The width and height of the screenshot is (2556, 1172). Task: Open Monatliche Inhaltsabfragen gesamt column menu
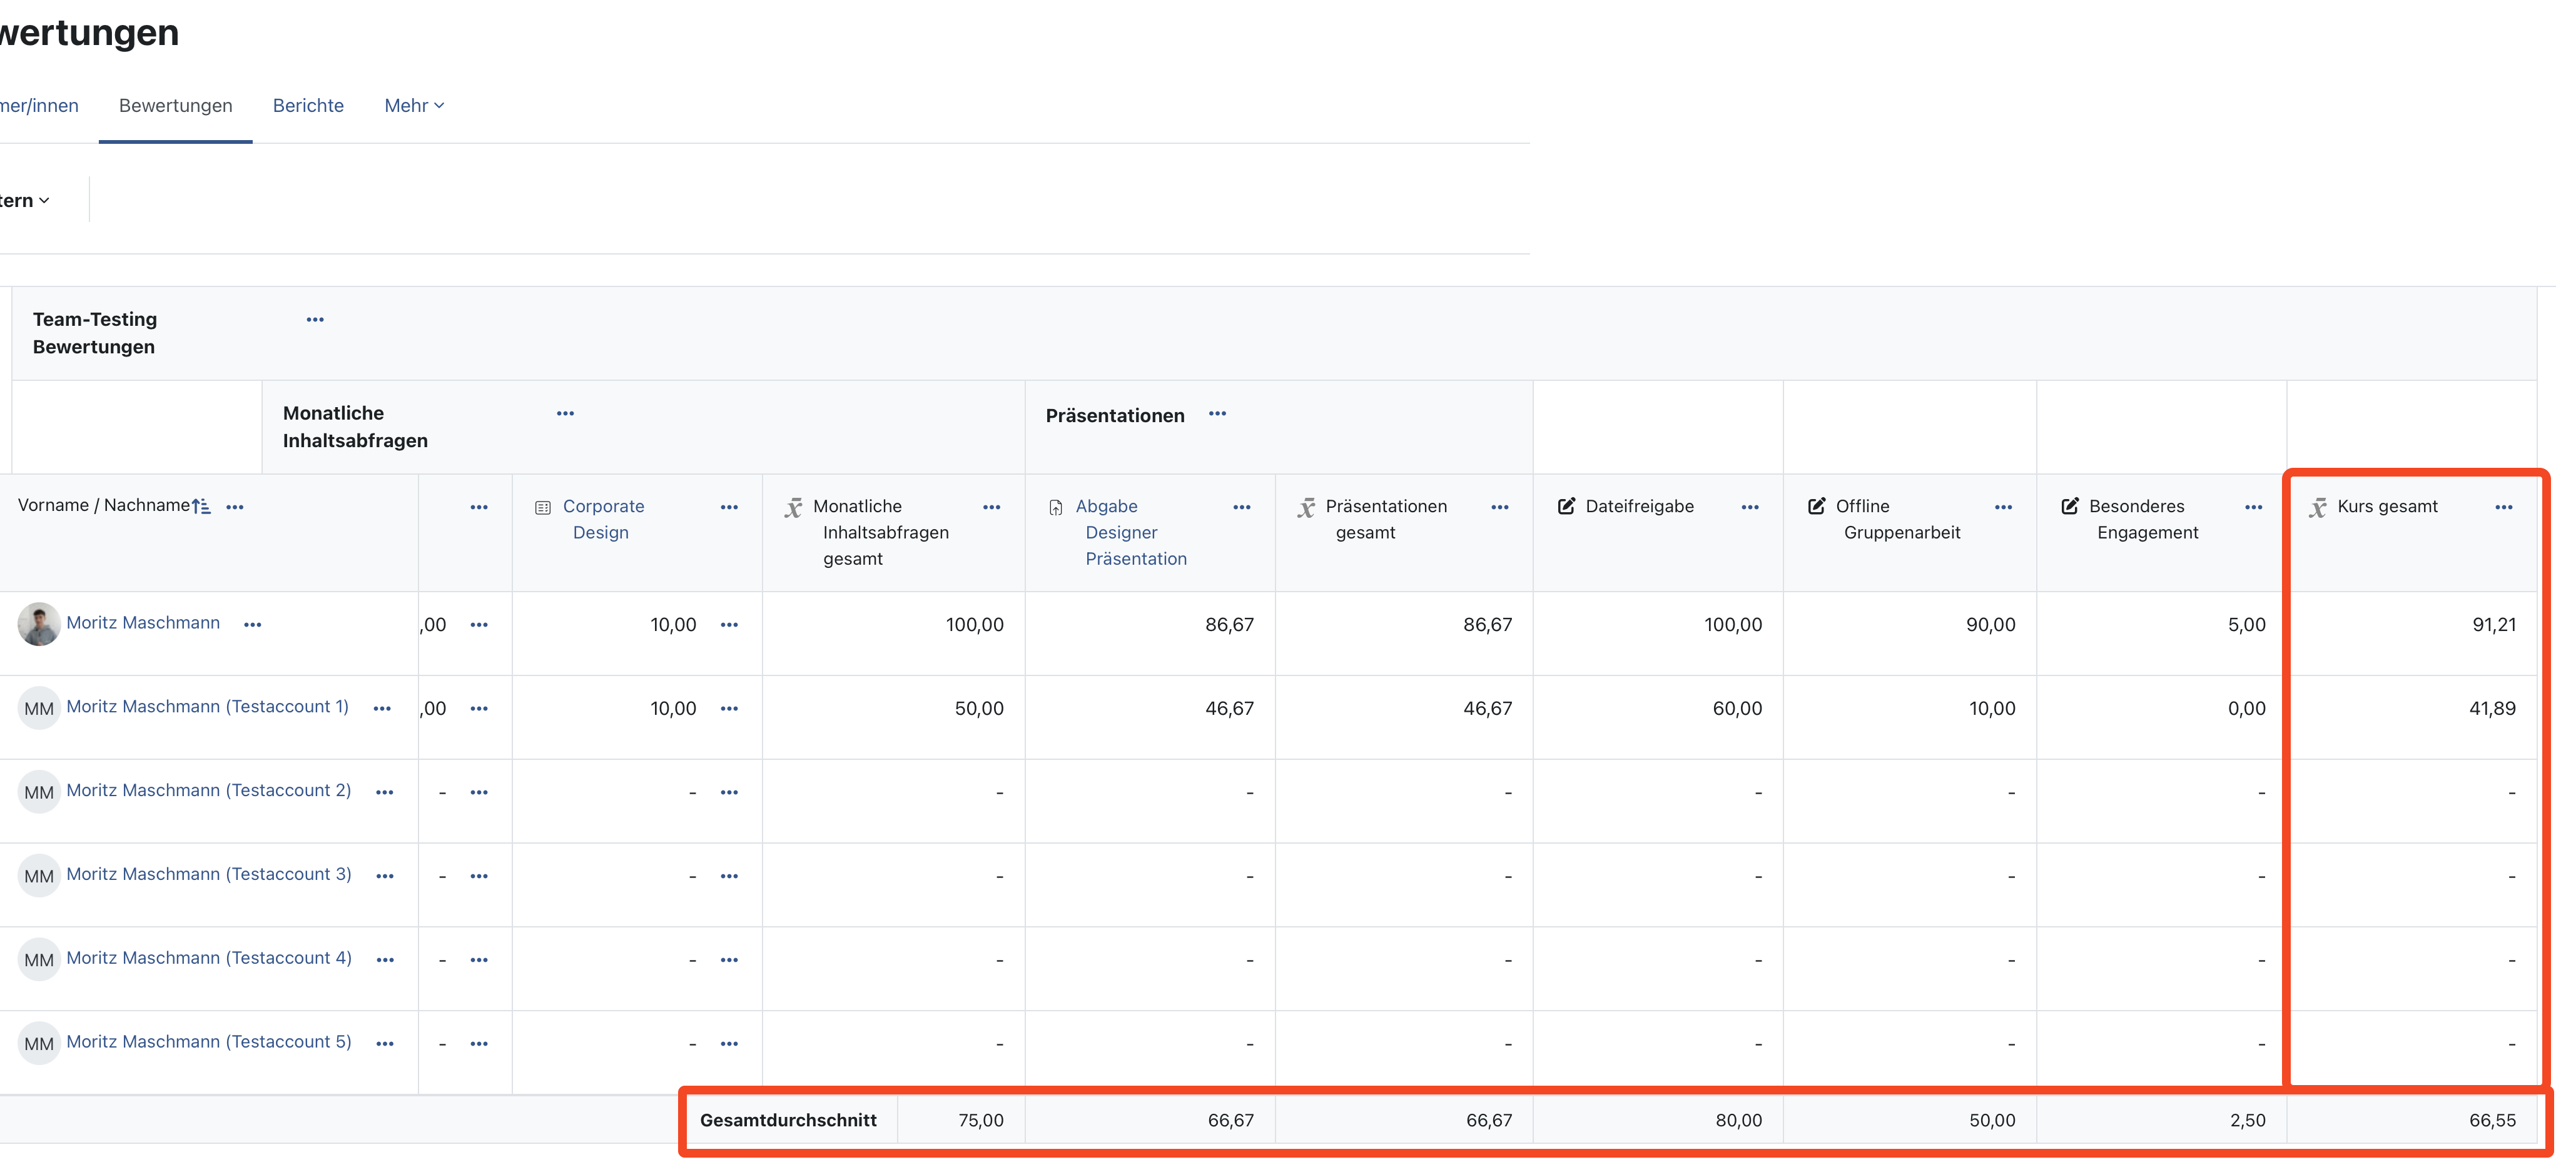coord(991,507)
